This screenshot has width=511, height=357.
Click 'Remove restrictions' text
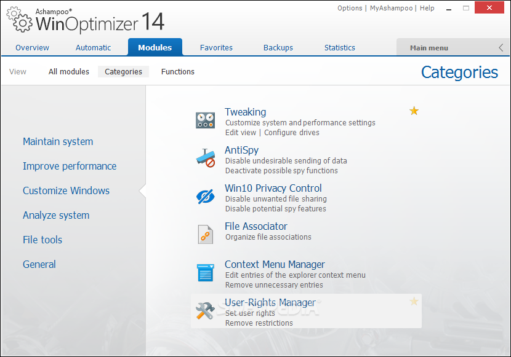(259, 323)
